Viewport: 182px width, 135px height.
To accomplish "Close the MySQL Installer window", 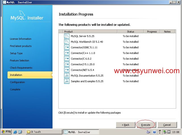I will tap(178, 2).
